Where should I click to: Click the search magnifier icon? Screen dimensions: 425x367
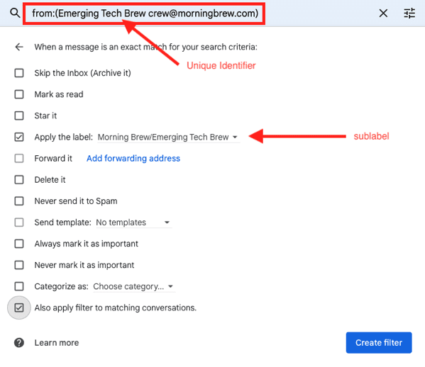tap(15, 13)
